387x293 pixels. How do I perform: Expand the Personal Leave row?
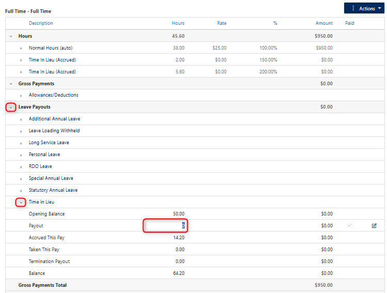(21, 155)
